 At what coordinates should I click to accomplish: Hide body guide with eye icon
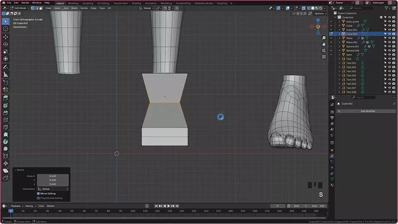click(390, 22)
